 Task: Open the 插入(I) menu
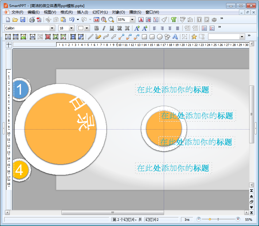[82, 12]
